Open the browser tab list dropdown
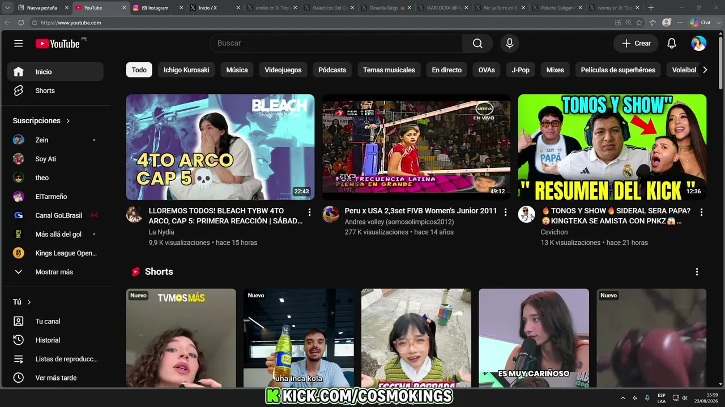 pyautogui.click(x=7, y=8)
